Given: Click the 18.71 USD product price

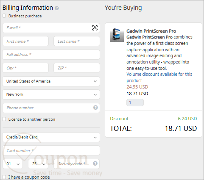Looking at the screenshot, I should click(137, 94).
